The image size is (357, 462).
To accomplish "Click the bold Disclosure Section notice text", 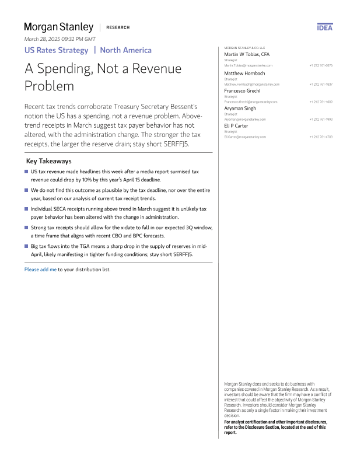I will pos(275,427).
